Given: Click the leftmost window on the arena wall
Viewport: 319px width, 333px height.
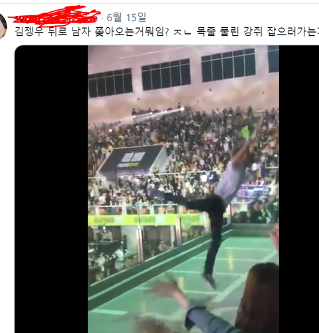Looking at the screenshot, I should [110, 83].
